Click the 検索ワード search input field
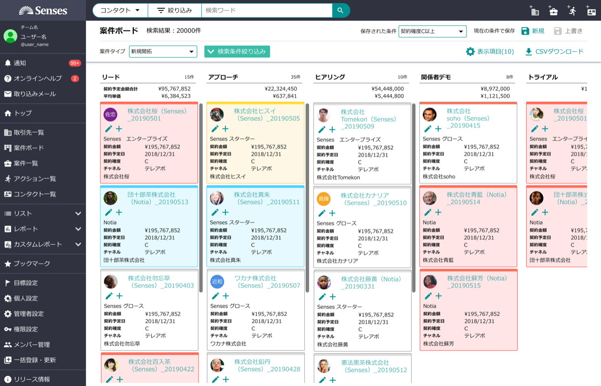Viewport: 601px width, 386px height. (x=267, y=10)
